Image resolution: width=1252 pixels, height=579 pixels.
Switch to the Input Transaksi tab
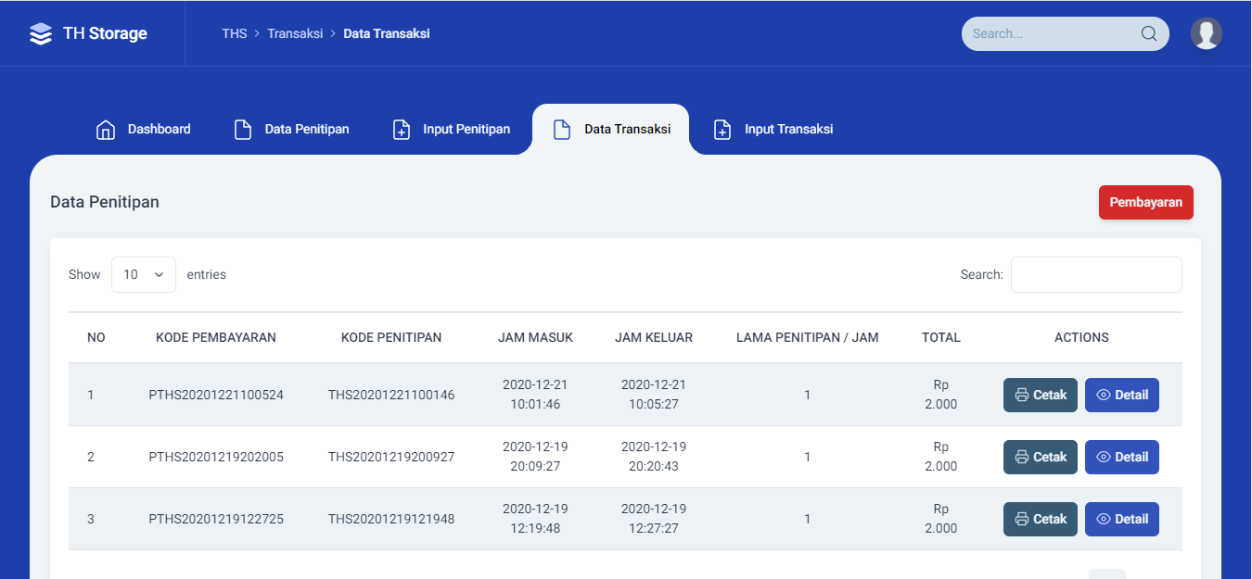[x=787, y=130]
